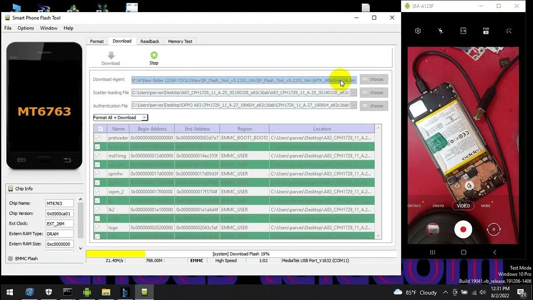Click the Chip Info scroll-up arrow
The height and width of the screenshot is (300, 533).
pos(80,200)
